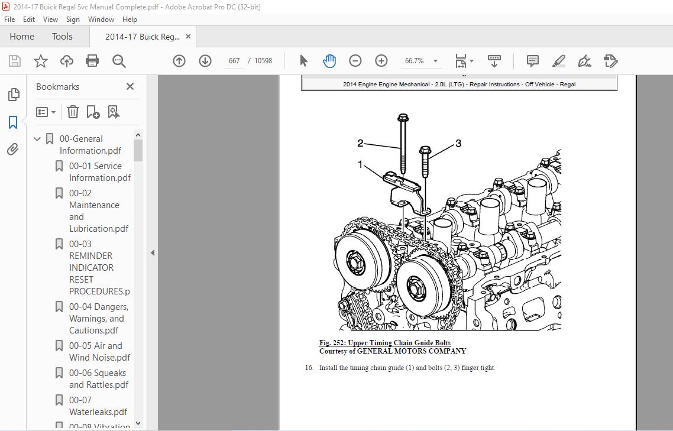Close the 2014-17 Buick Reg... tab
This screenshot has height=431, width=673.
[188, 37]
